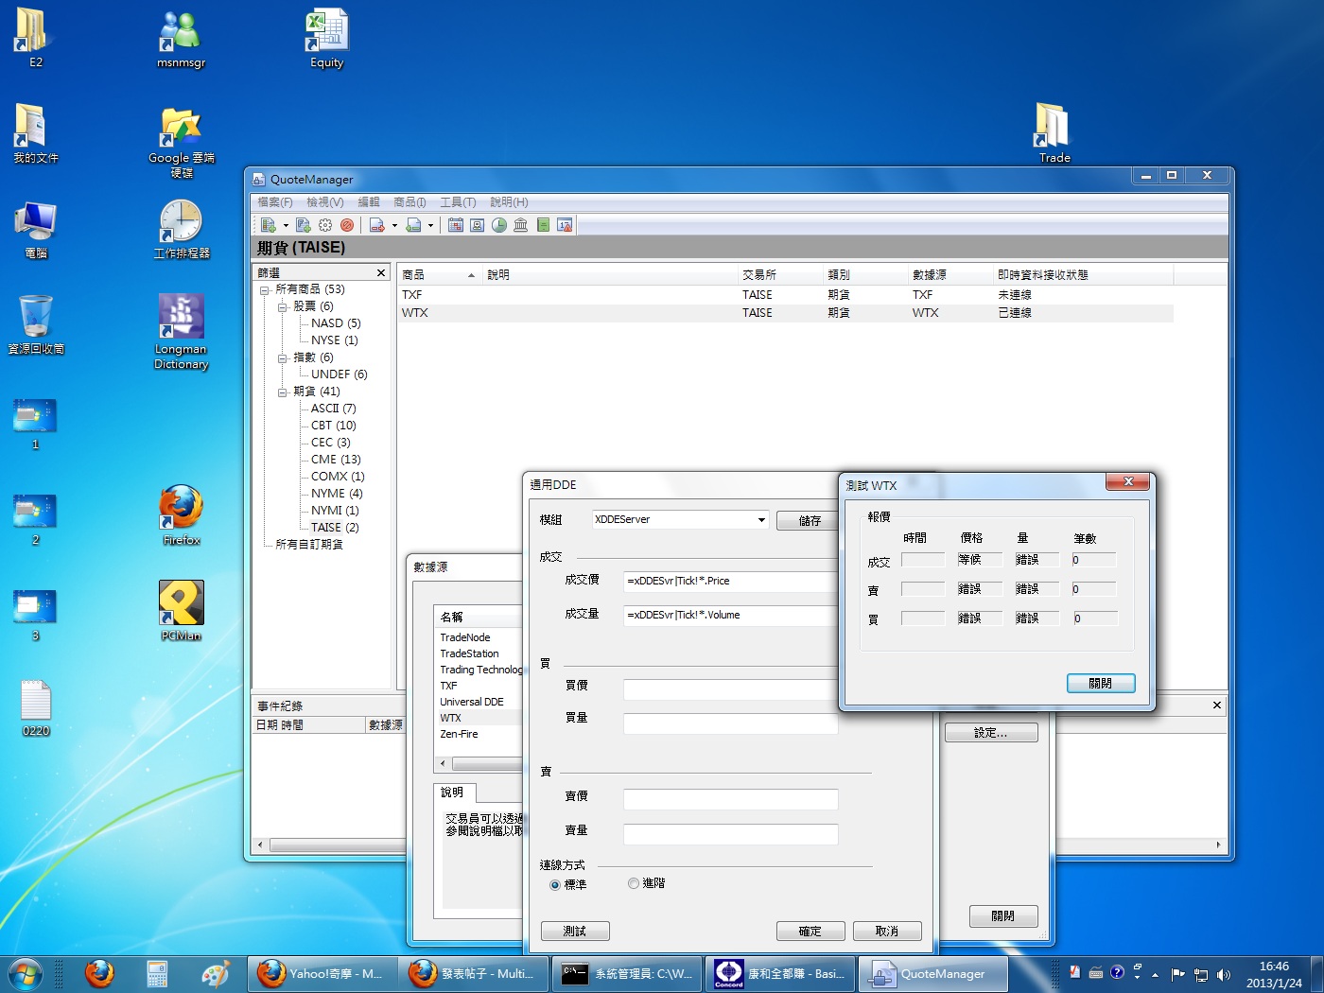Open the 檔案(F) menu
The width and height of the screenshot is (1324, 993).
[275, 202]
